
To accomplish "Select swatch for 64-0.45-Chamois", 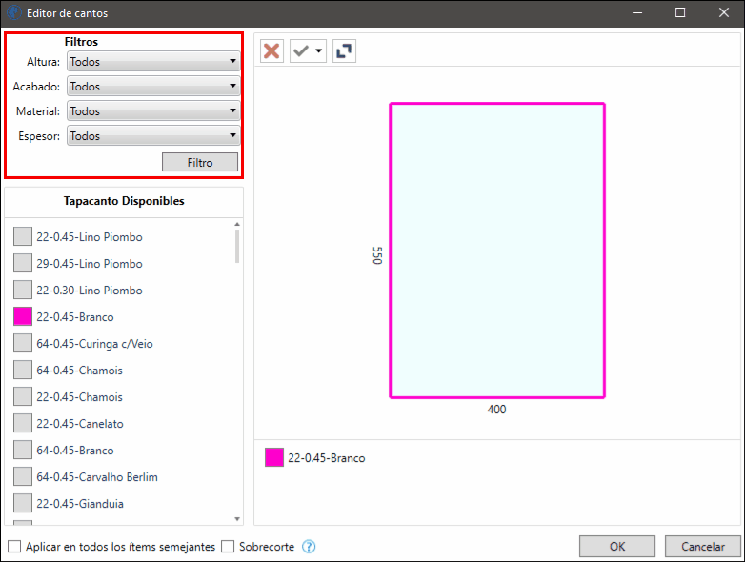I will tap(23, 370).
